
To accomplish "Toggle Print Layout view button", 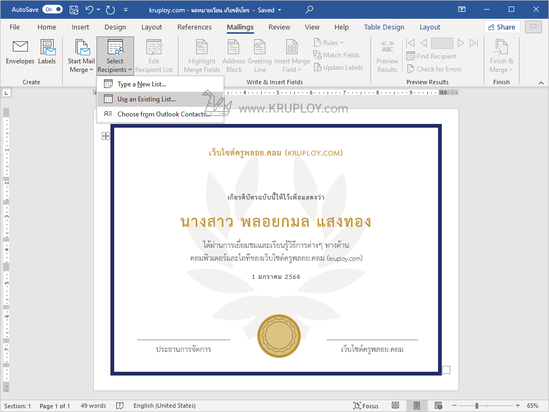I will [417, 406].
